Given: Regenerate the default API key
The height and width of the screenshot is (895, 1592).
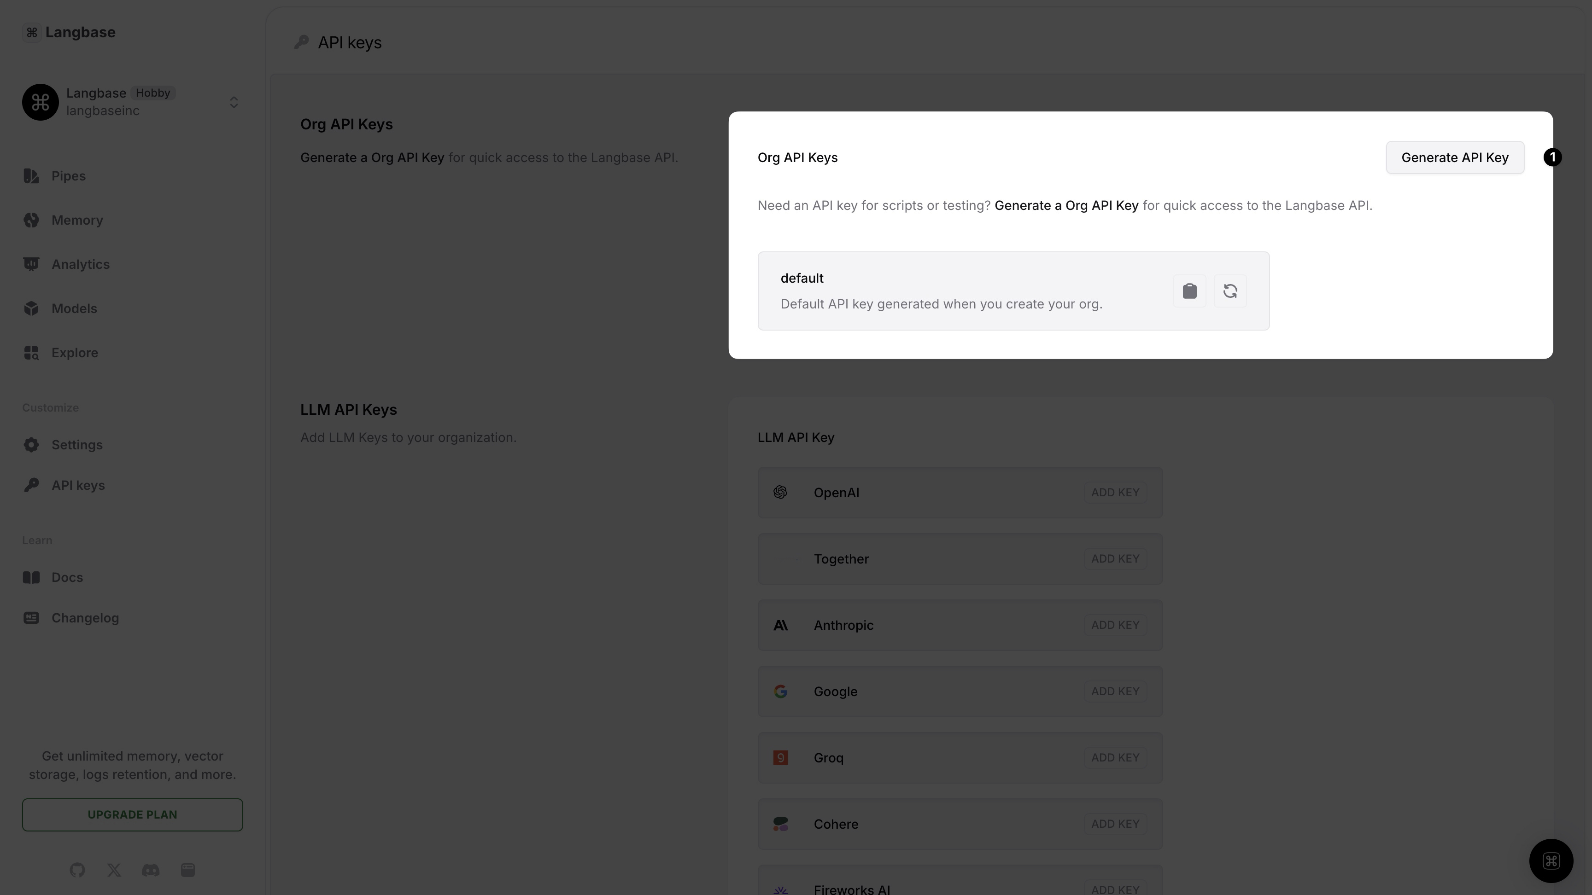Looking at the screenshot, I should point(1230,291).
